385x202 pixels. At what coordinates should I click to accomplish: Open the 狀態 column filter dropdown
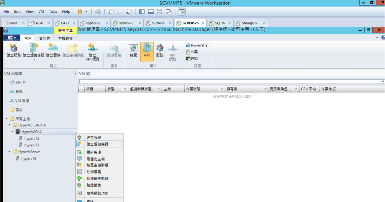[124, 89]
